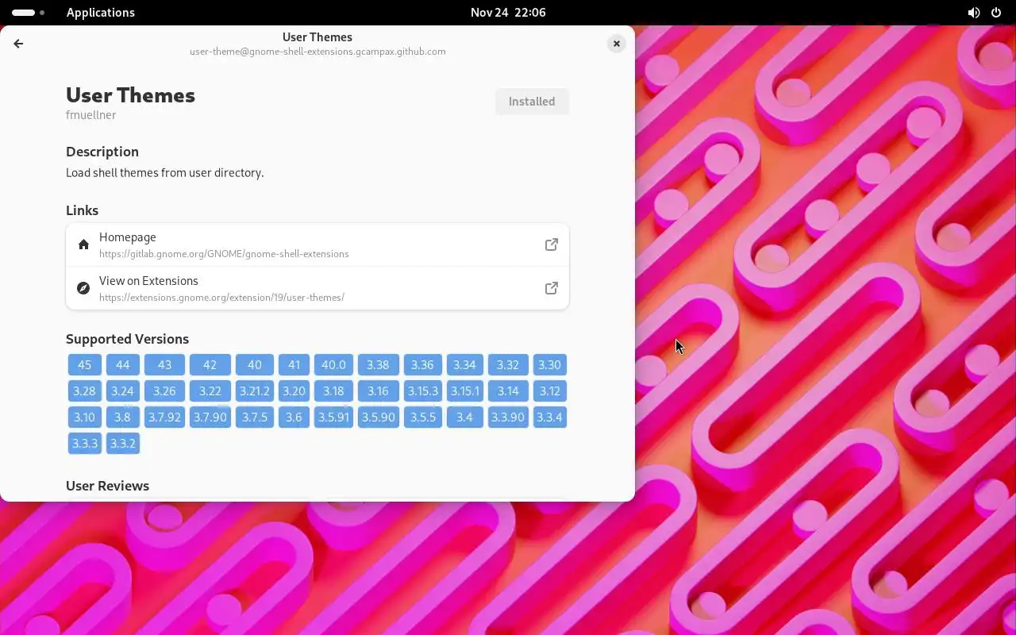Viewport: 1016px width, 635px height.
Task: Click version tag 40.0
Action: tap(333, 365)
